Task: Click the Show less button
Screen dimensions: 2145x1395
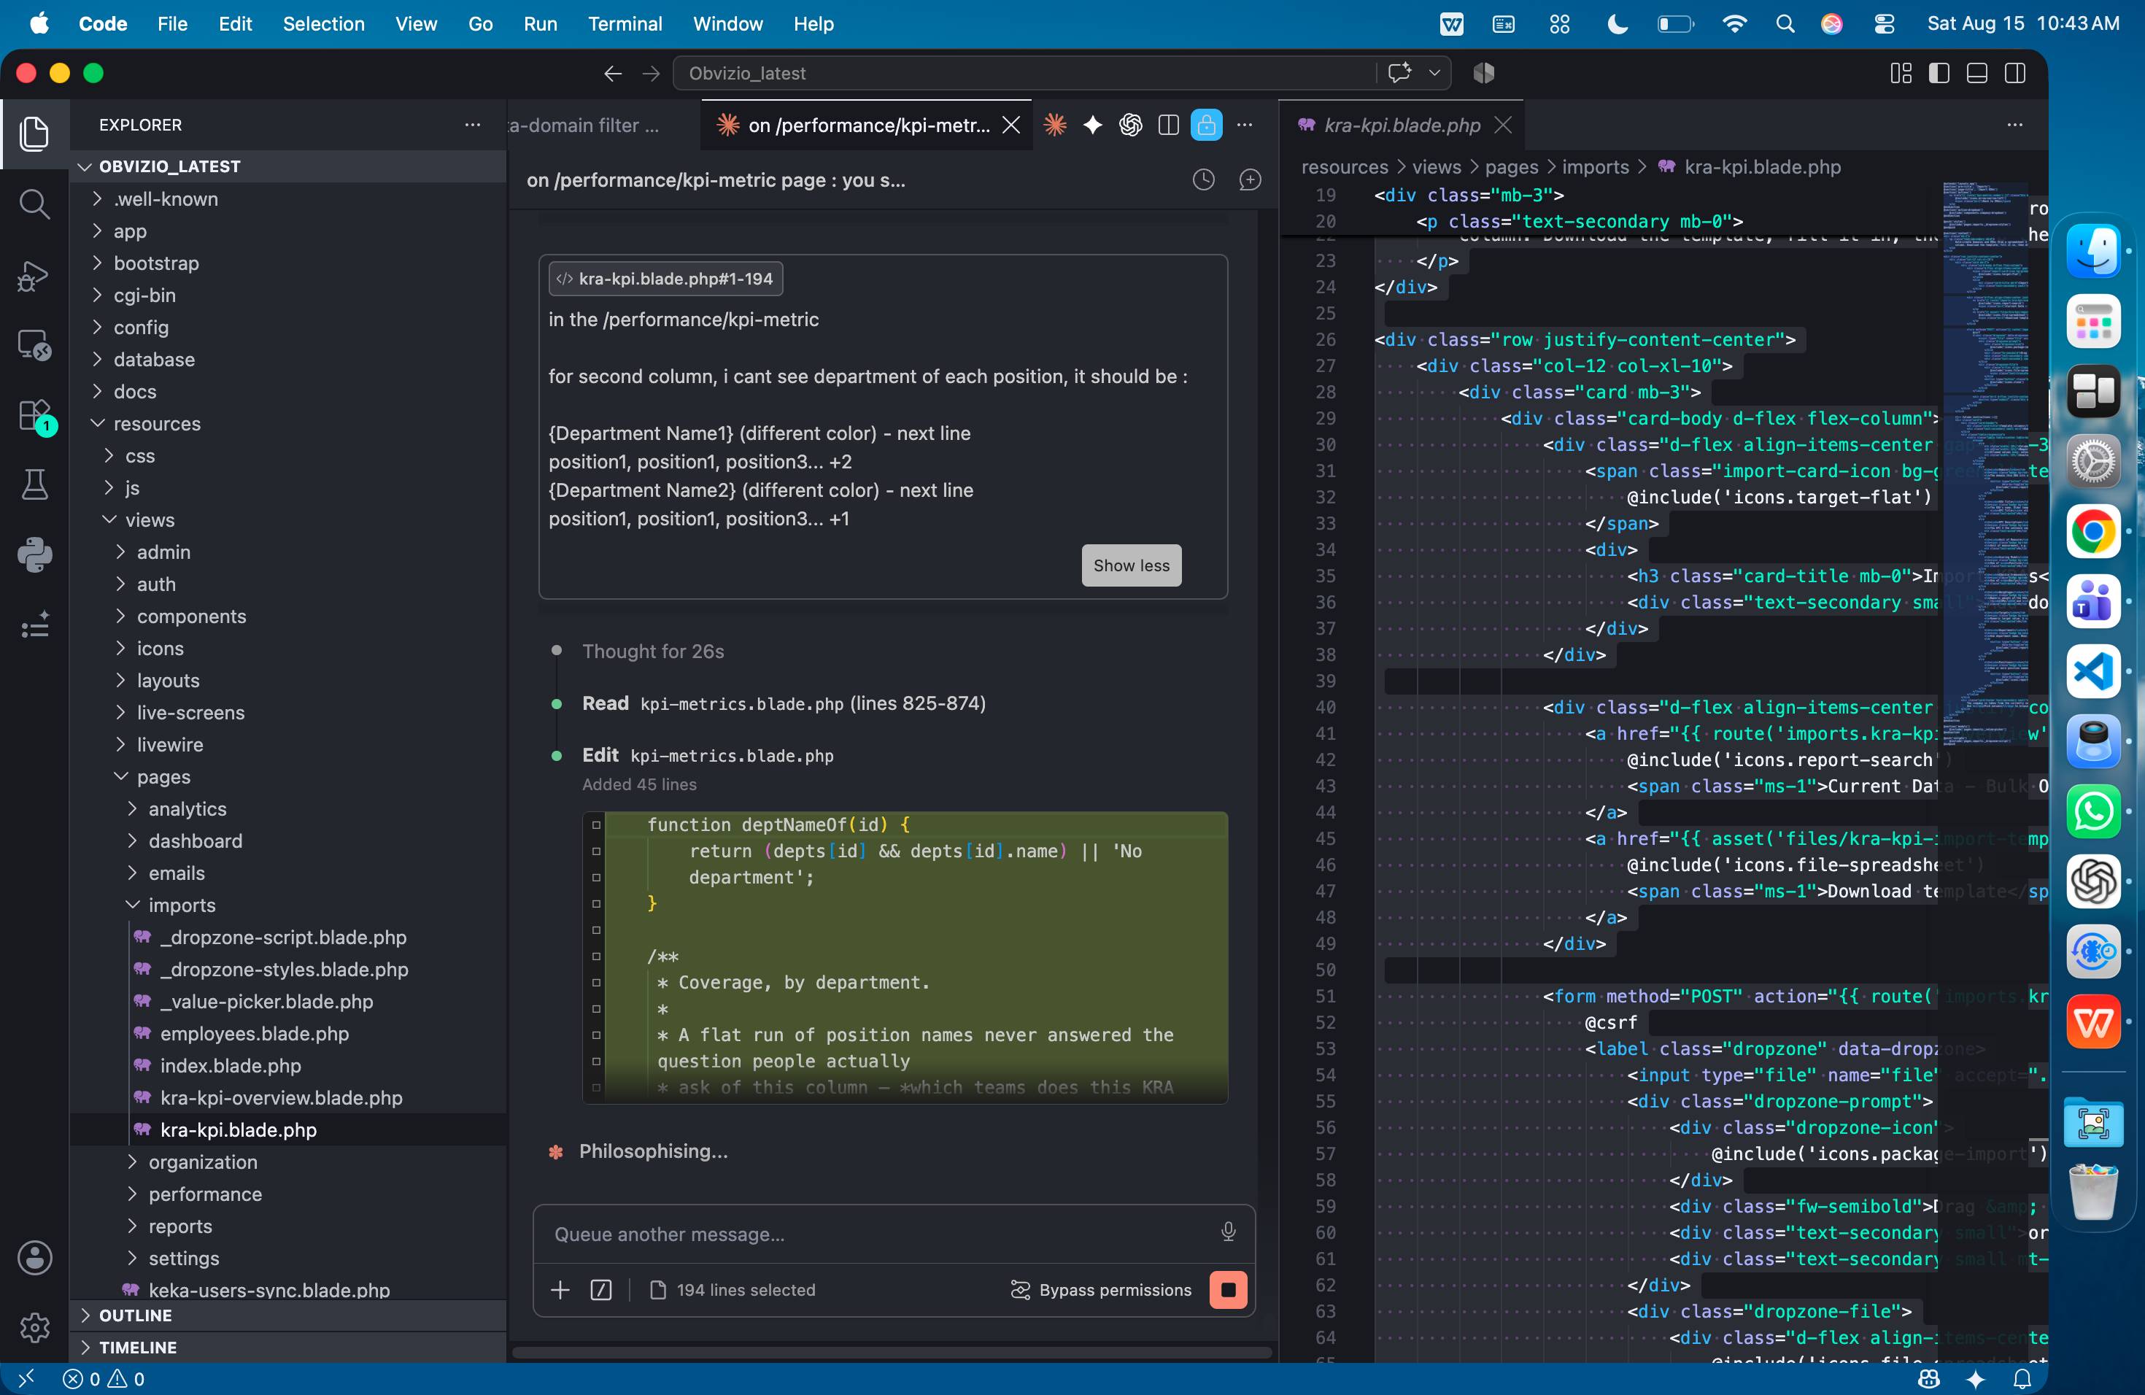Action: pyautogui.click(x=1131, y=565)
